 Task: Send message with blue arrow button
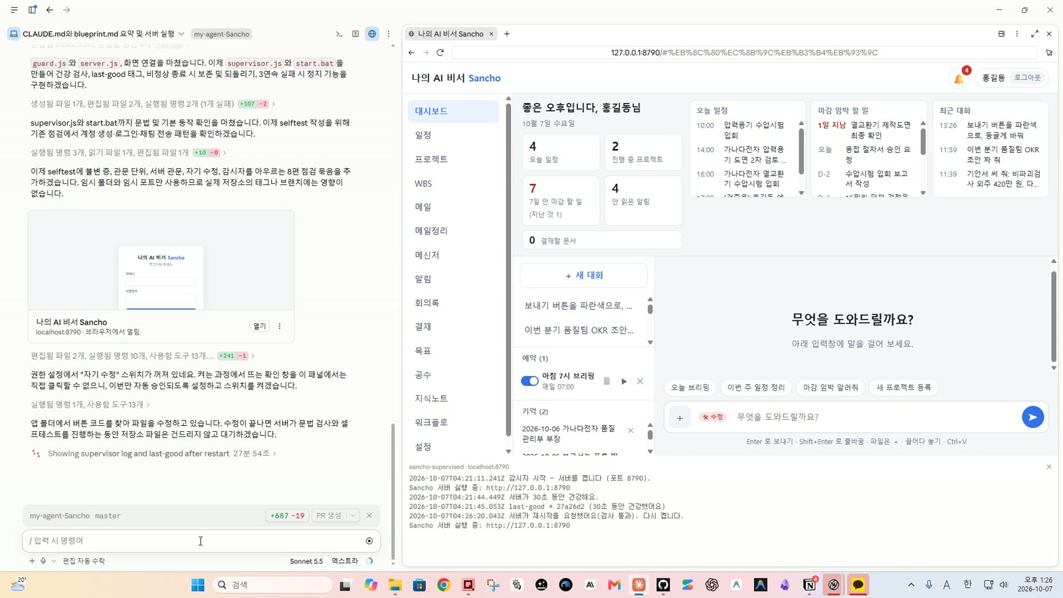click(x=1032, y=417)
